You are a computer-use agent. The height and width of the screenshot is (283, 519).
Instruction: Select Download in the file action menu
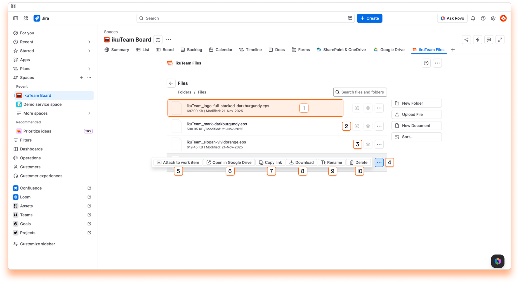(301, 162)
